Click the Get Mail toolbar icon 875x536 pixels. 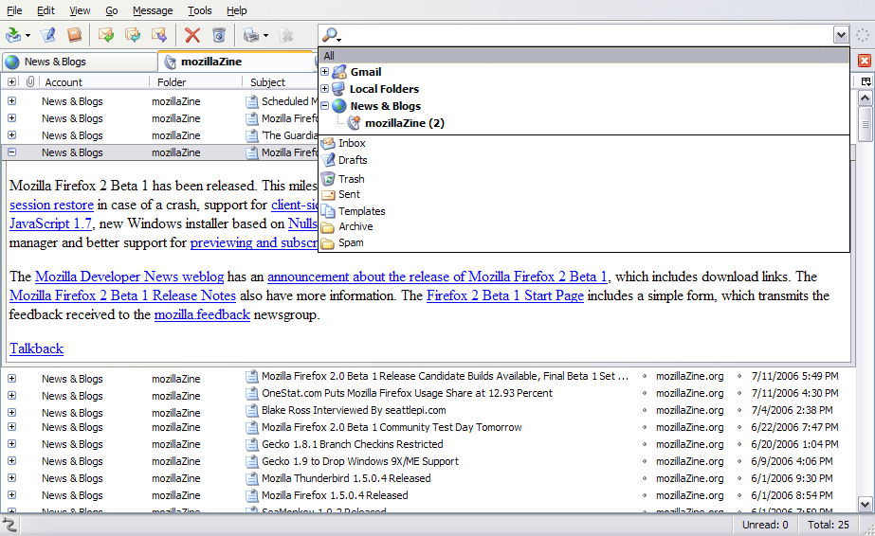[x=13, y=35]
